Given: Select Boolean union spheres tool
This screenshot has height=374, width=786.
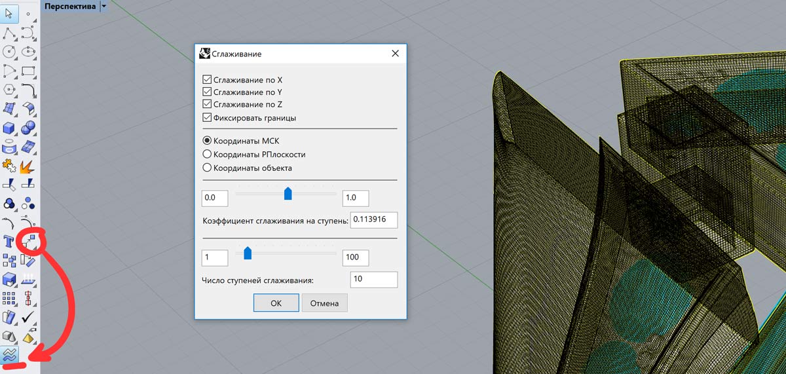Looking at the screenshot, I should click(x=28, y=127).
